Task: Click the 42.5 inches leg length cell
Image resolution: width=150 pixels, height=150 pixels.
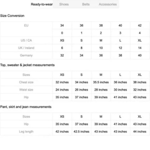Action: (81, 132)
